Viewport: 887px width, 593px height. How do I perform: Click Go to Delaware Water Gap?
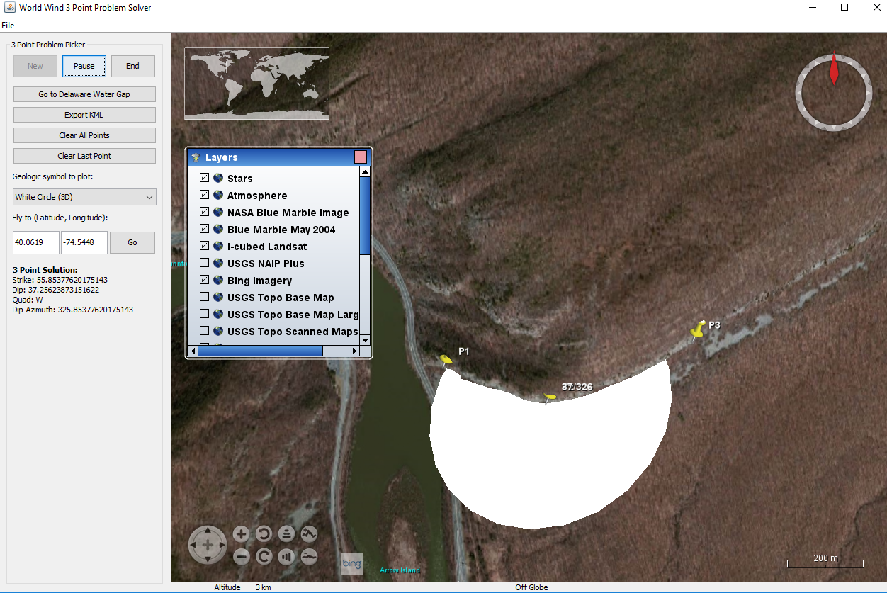[84, 94]
